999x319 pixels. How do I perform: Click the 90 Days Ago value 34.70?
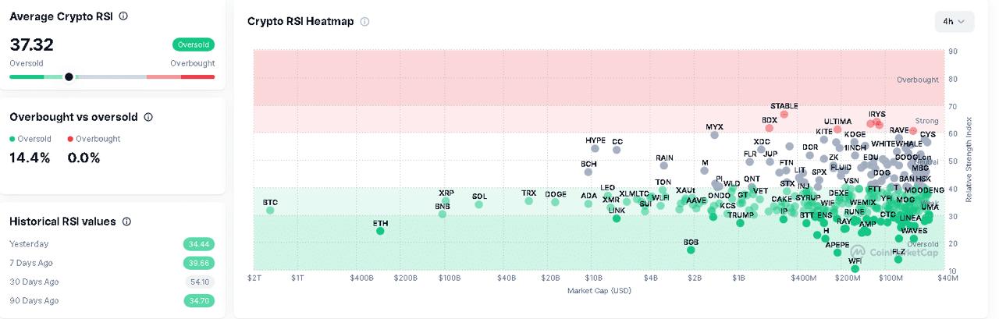point(198,300)
